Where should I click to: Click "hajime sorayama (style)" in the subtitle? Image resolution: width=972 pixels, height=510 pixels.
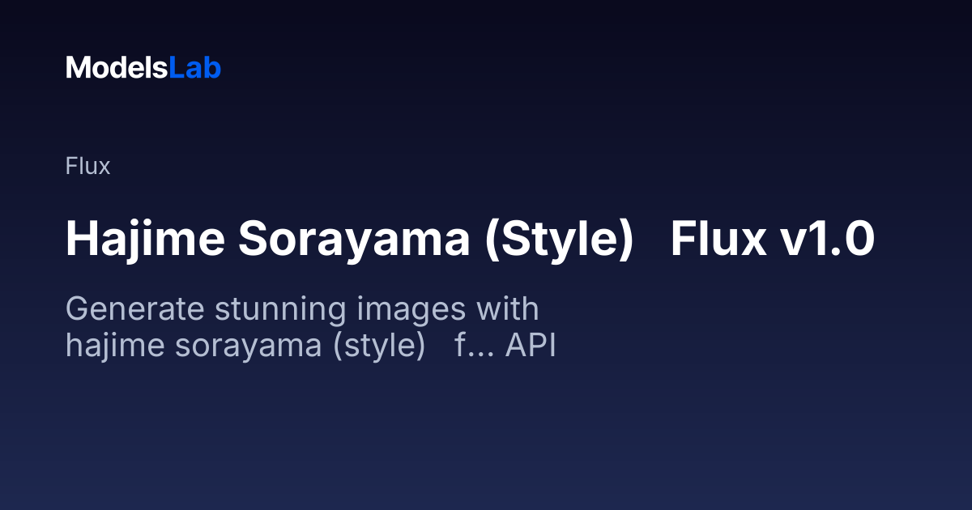tap(245, 346)
